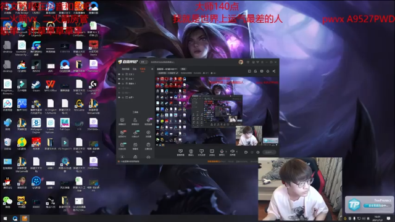Screen dimensions: 395x222
Task: Click the second-row toolbox icon with red badge
Action: coord(122,133)
